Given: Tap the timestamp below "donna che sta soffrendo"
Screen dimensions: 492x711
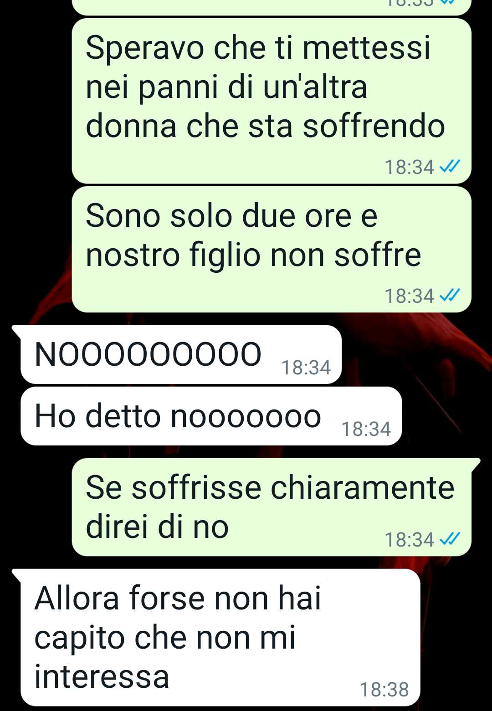Looking at the screenshot, I should click(410, 167).
